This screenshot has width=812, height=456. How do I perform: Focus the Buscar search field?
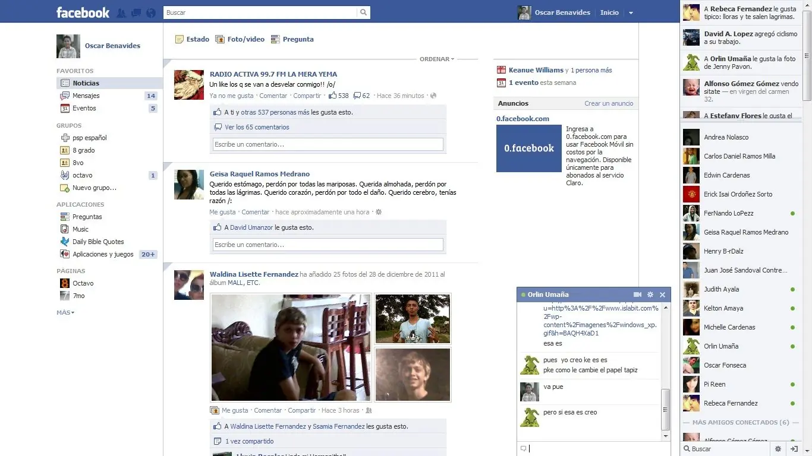[x=260, y=12]
